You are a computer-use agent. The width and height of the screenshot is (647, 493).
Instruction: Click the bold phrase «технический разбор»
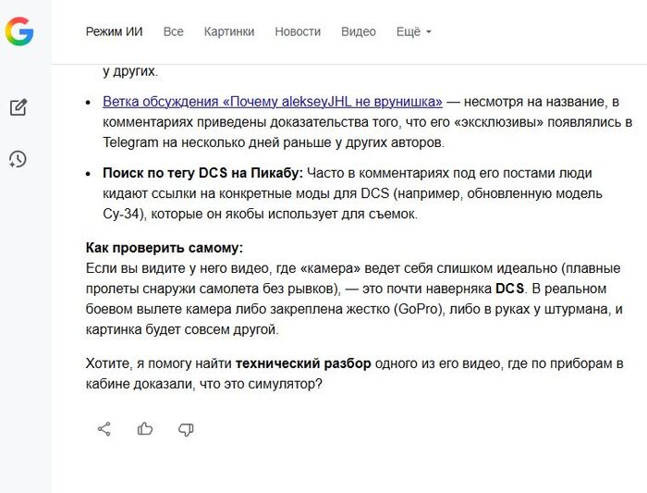303,363
